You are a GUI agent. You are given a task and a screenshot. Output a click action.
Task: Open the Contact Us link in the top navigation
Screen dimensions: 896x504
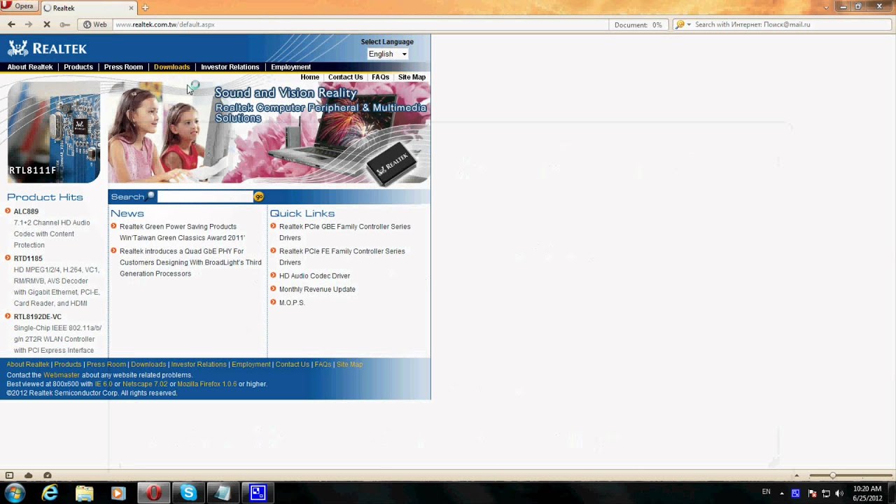[x=345, y=77]
